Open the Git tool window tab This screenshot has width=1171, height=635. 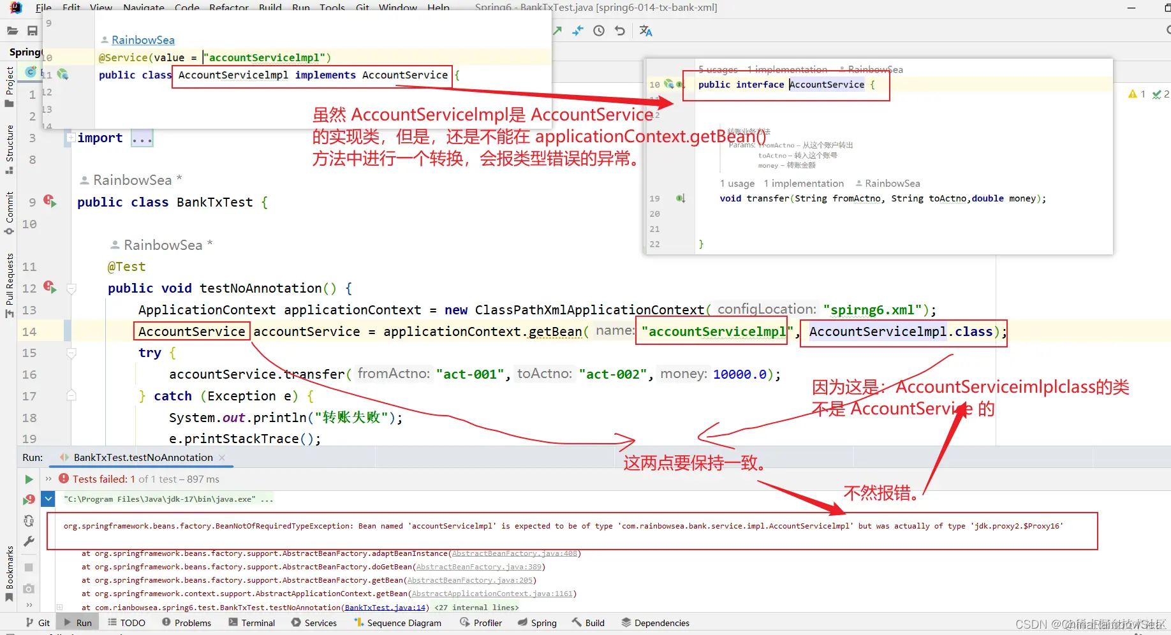(38, 623)
